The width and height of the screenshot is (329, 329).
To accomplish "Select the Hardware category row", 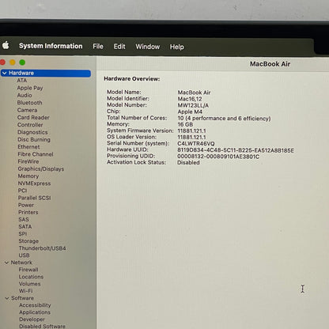I will pyautogui.click(x=46, y=73).
